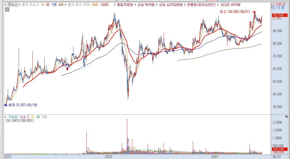Select the 10935 moving average period
Screen dimensions: 290x159
click(x=104, y=5)
